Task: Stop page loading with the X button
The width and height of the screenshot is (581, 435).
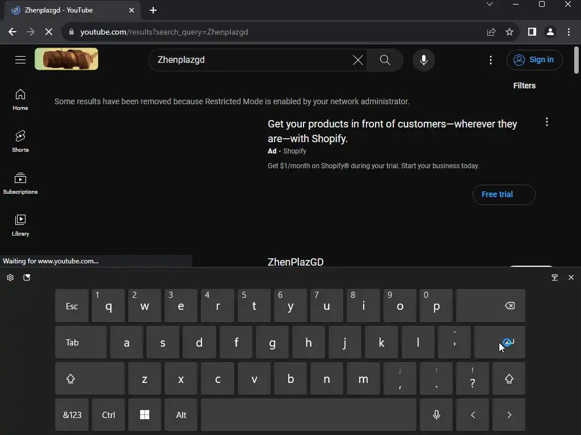Action: 49,32
